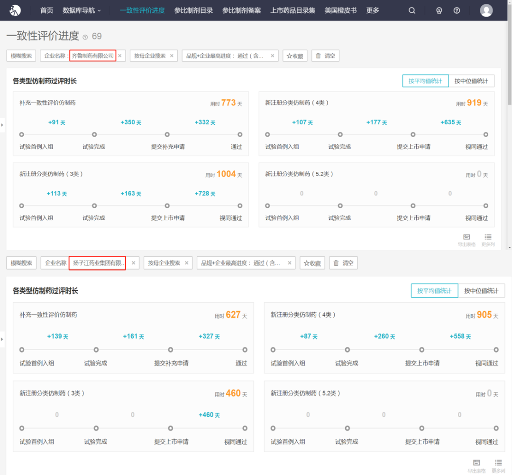Select lower 按平均值统计 toggle
This screenshot has height=475, width=512.
434,290
